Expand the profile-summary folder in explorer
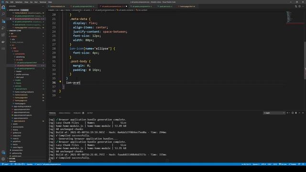This screenshot has width=306, height=172. click(22, 75)
